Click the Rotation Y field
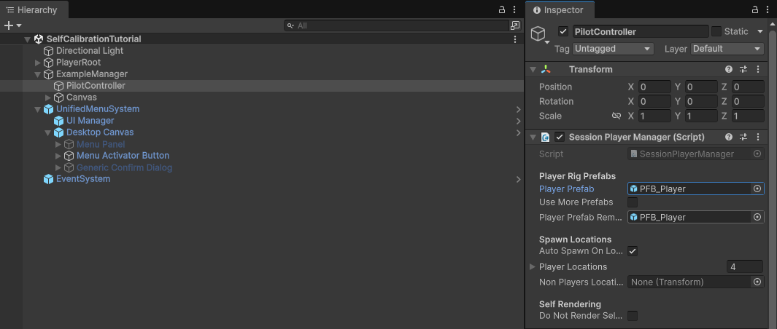Viewport: 777px width, 329px height. click(701, 101)
